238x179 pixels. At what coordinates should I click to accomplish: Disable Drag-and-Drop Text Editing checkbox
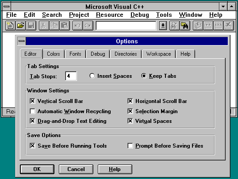point(32,121)
